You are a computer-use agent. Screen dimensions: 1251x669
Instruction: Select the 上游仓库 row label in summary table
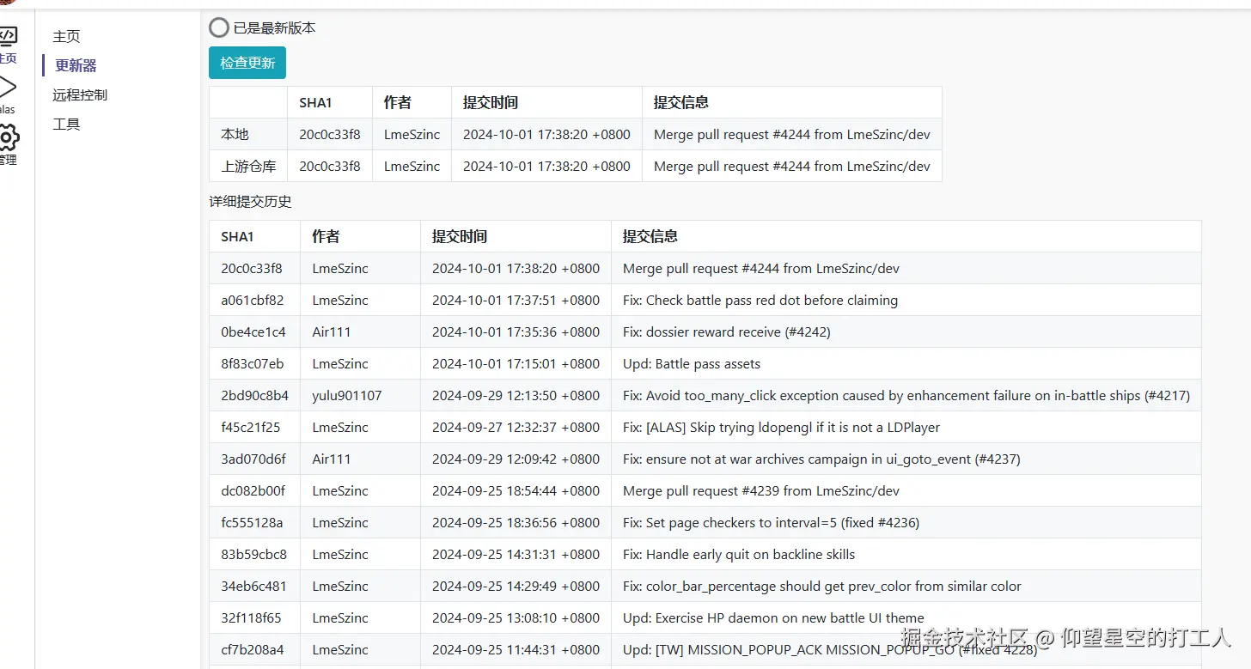[x=248, y=166]
